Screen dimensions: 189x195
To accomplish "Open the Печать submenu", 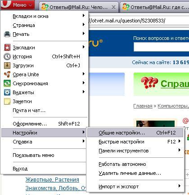I will pos(45,34).
